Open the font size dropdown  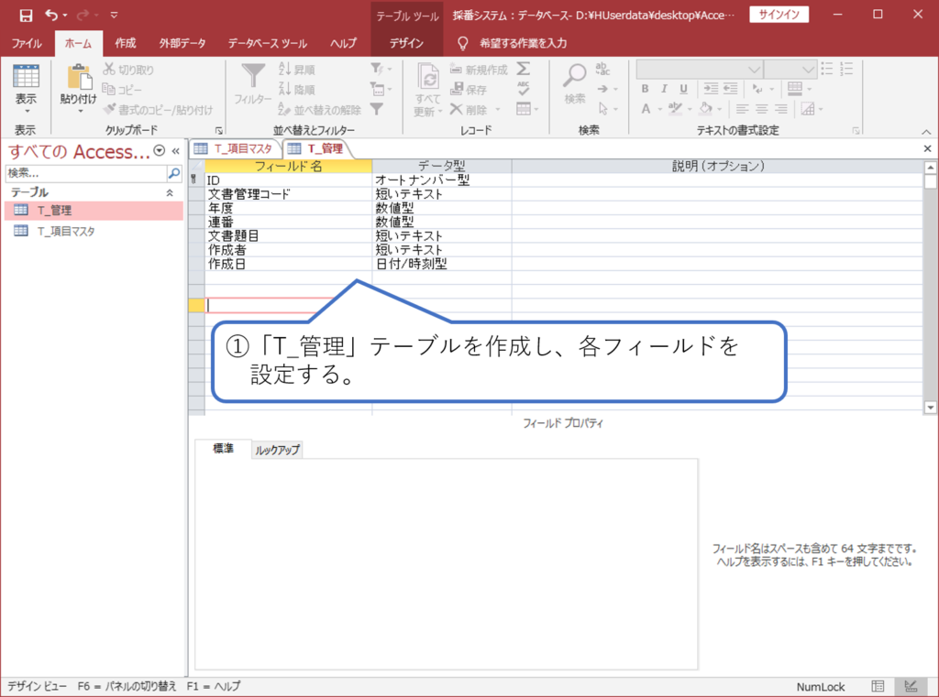pyautogui.click(x=808, y=69)
